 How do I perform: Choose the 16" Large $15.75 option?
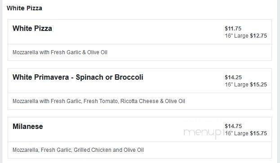pos(246,133)
